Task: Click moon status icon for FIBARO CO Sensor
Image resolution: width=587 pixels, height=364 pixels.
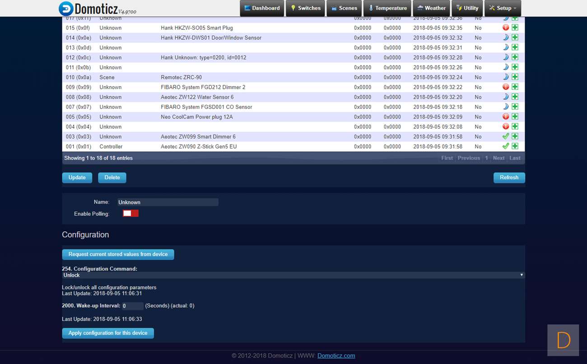Action: pyautogui.click(x=506, y=107)
